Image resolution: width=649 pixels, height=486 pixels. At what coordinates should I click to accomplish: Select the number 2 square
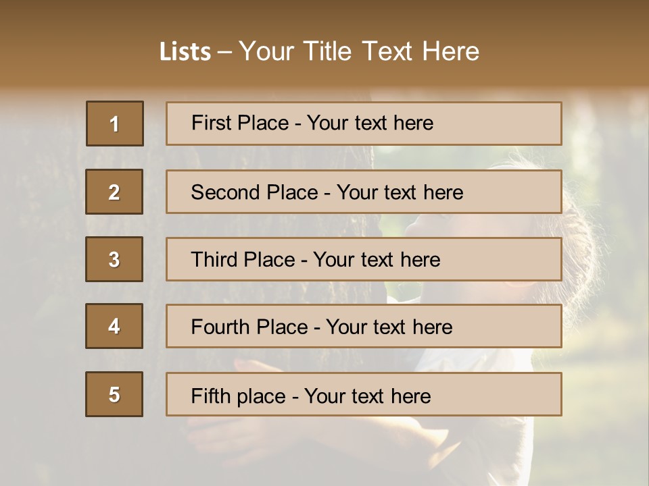coord(114,192)
